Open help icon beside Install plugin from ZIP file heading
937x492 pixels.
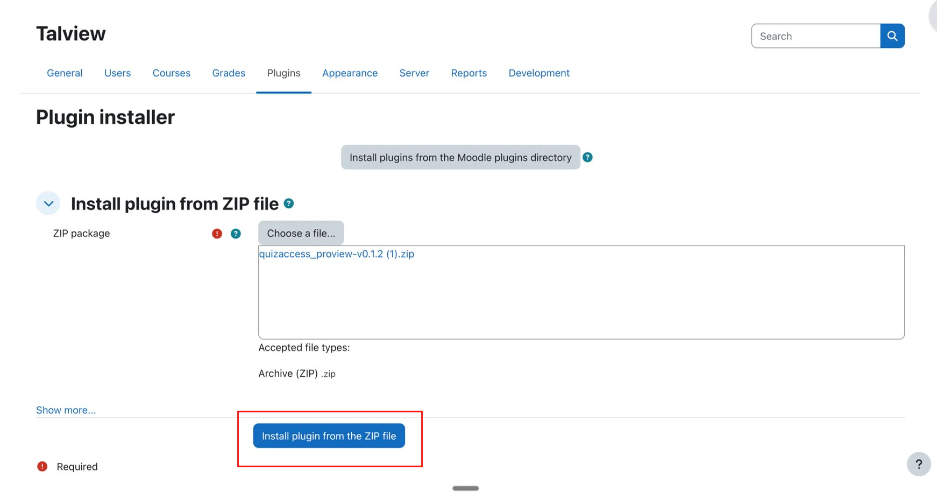click(289, 203)
